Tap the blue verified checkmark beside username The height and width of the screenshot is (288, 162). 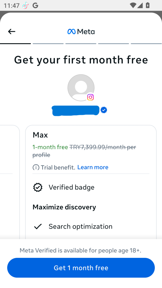pyautogui.click(x=104, y=110)
